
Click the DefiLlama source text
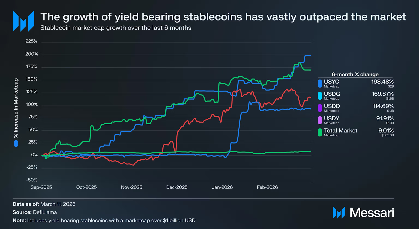pyautogui.click(x=45, y=212)
